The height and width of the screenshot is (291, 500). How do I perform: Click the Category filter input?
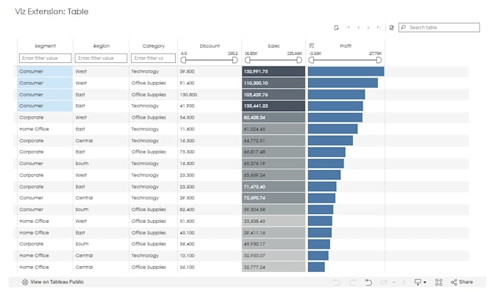153,58
